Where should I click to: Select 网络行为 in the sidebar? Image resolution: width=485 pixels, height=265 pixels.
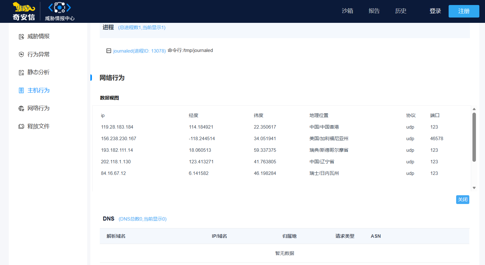coord(38,108)
